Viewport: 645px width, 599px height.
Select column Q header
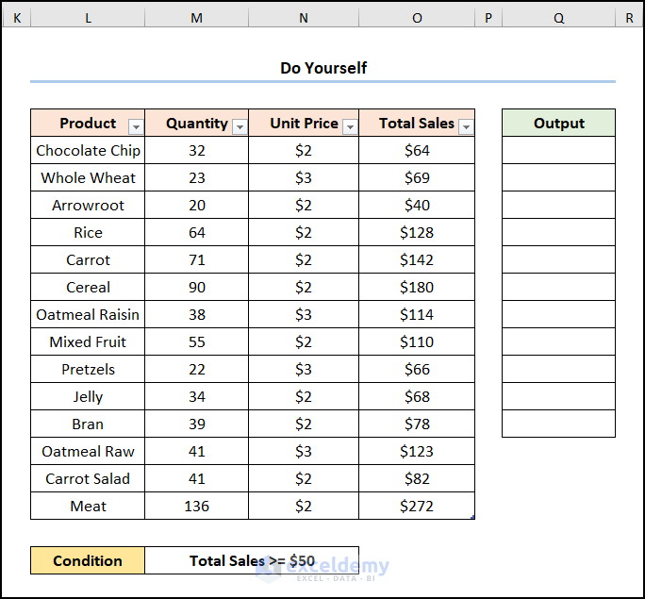tap(558, 18)
